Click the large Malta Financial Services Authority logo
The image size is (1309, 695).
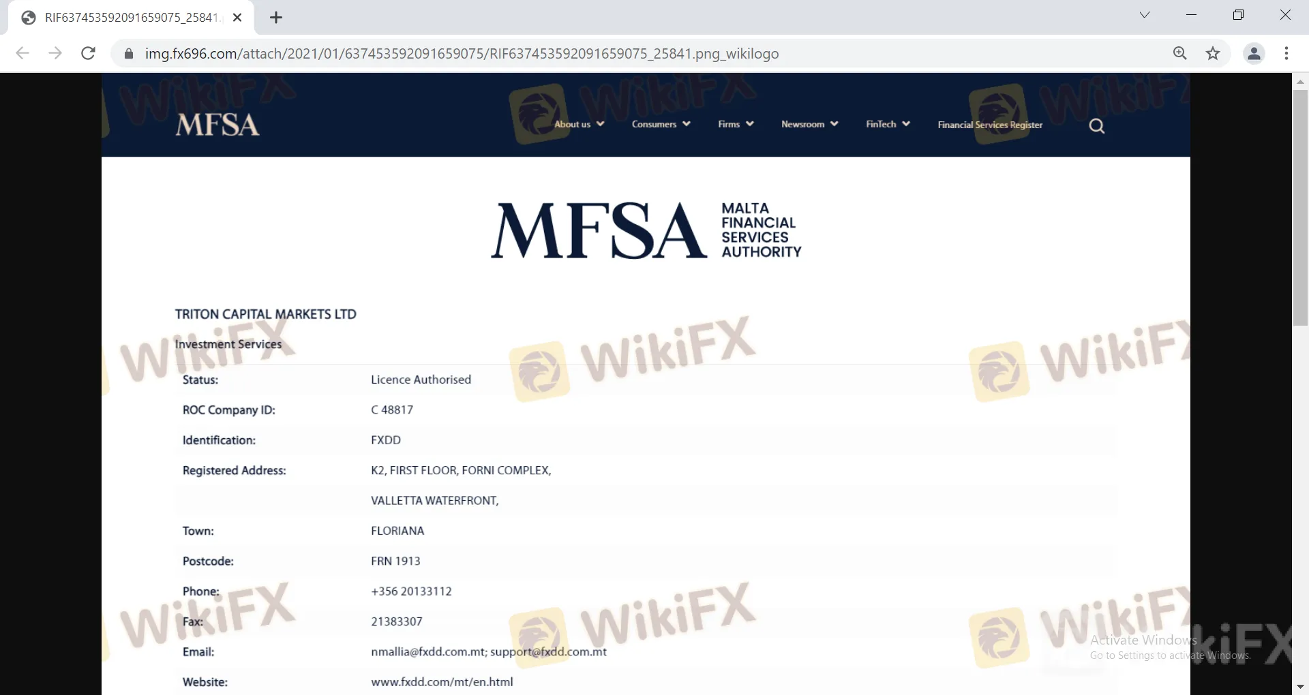pyautogui.click(x=646, y=230)
